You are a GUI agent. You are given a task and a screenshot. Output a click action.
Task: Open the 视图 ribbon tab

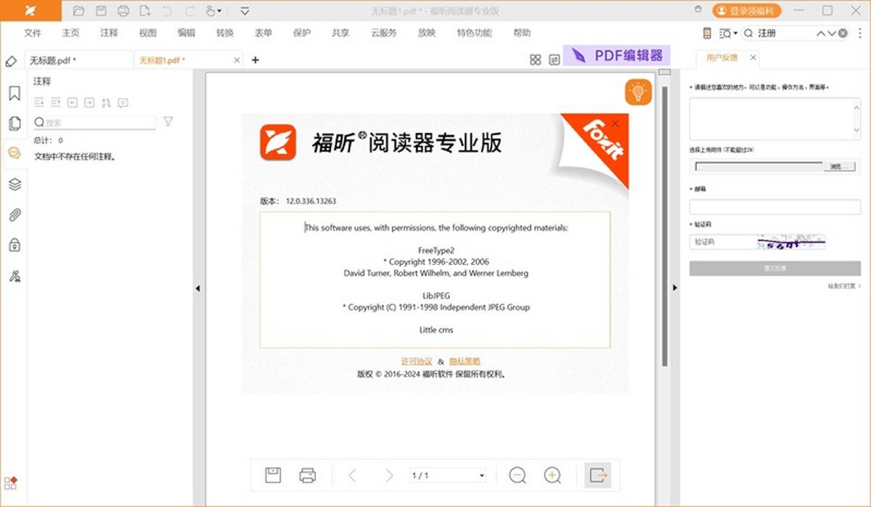click(x=147, y=33)
